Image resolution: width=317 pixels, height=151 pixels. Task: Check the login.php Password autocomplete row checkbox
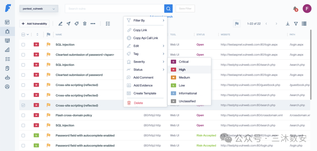(x=23, y=145)
